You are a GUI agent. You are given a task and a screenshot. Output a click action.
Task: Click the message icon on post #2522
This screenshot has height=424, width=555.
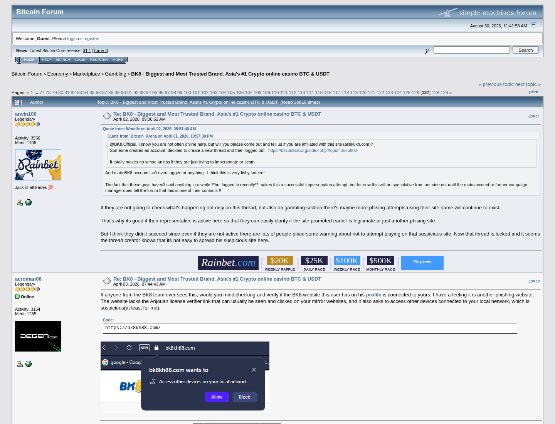click(107, 281)
